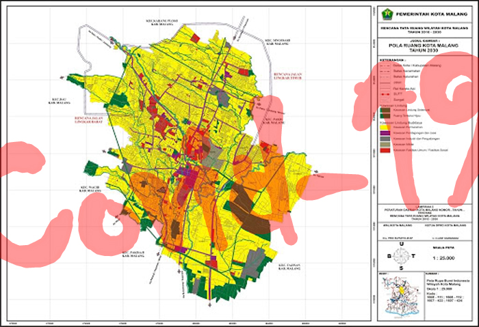Click the Ruang Terbuka Hijau swatch
The width and height of the screenshot is (479, 327).
pos(385,116)
